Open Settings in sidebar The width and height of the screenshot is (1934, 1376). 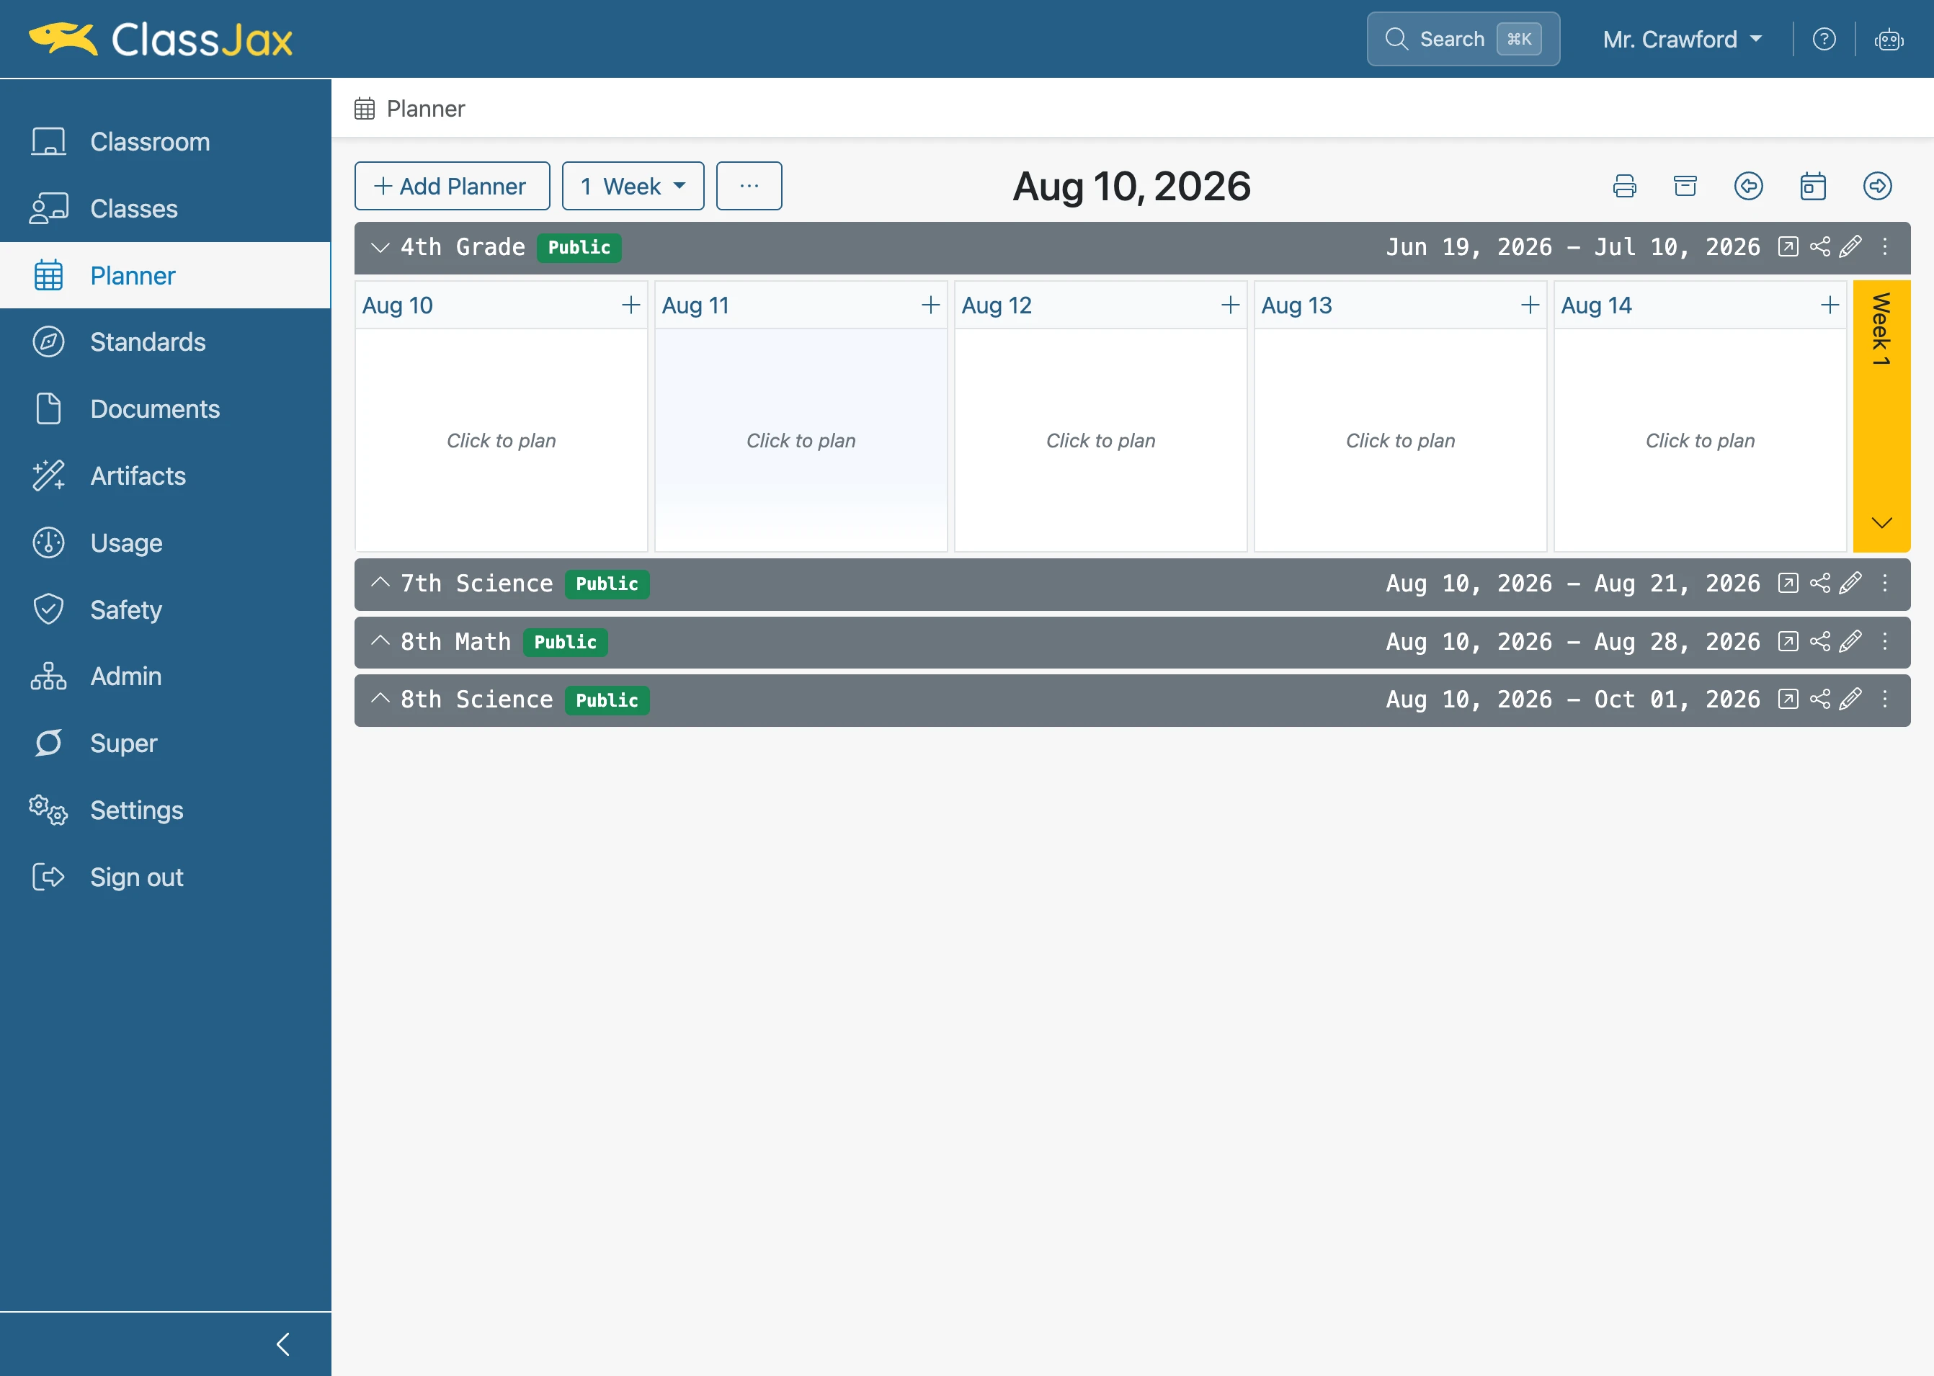tap(165, 810)
